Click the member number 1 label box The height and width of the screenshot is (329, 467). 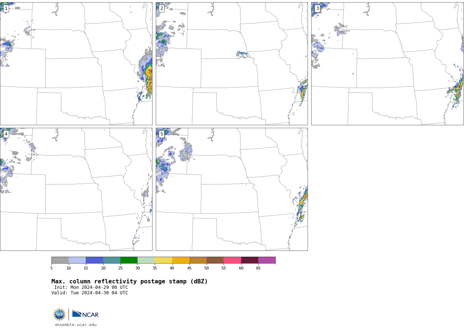pyautogui.click(x=6, y=8)
